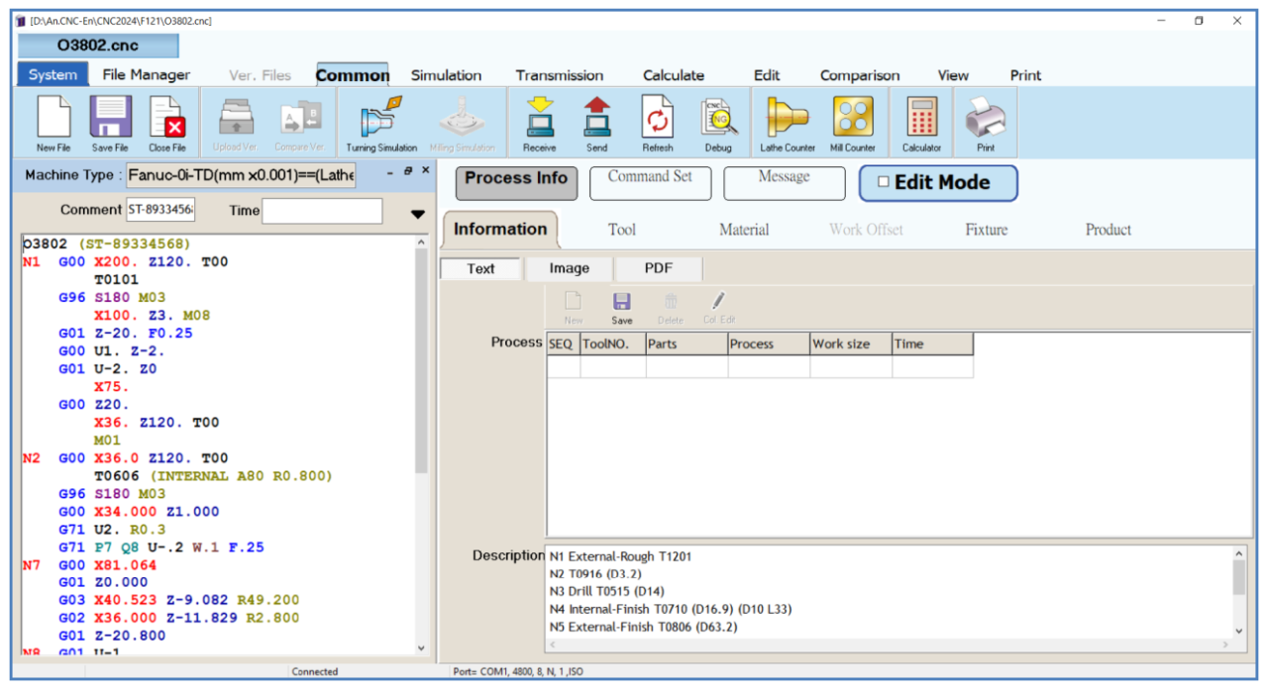Click the Compare Ver. icon
Screen dimensions: 1268x692
tap(298, 122)
